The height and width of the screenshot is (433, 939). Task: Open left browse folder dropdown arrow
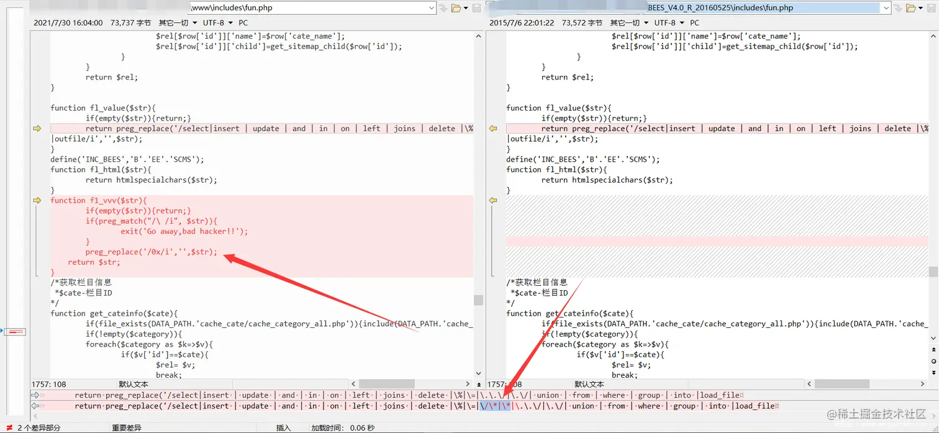click(x=465, y=8)
